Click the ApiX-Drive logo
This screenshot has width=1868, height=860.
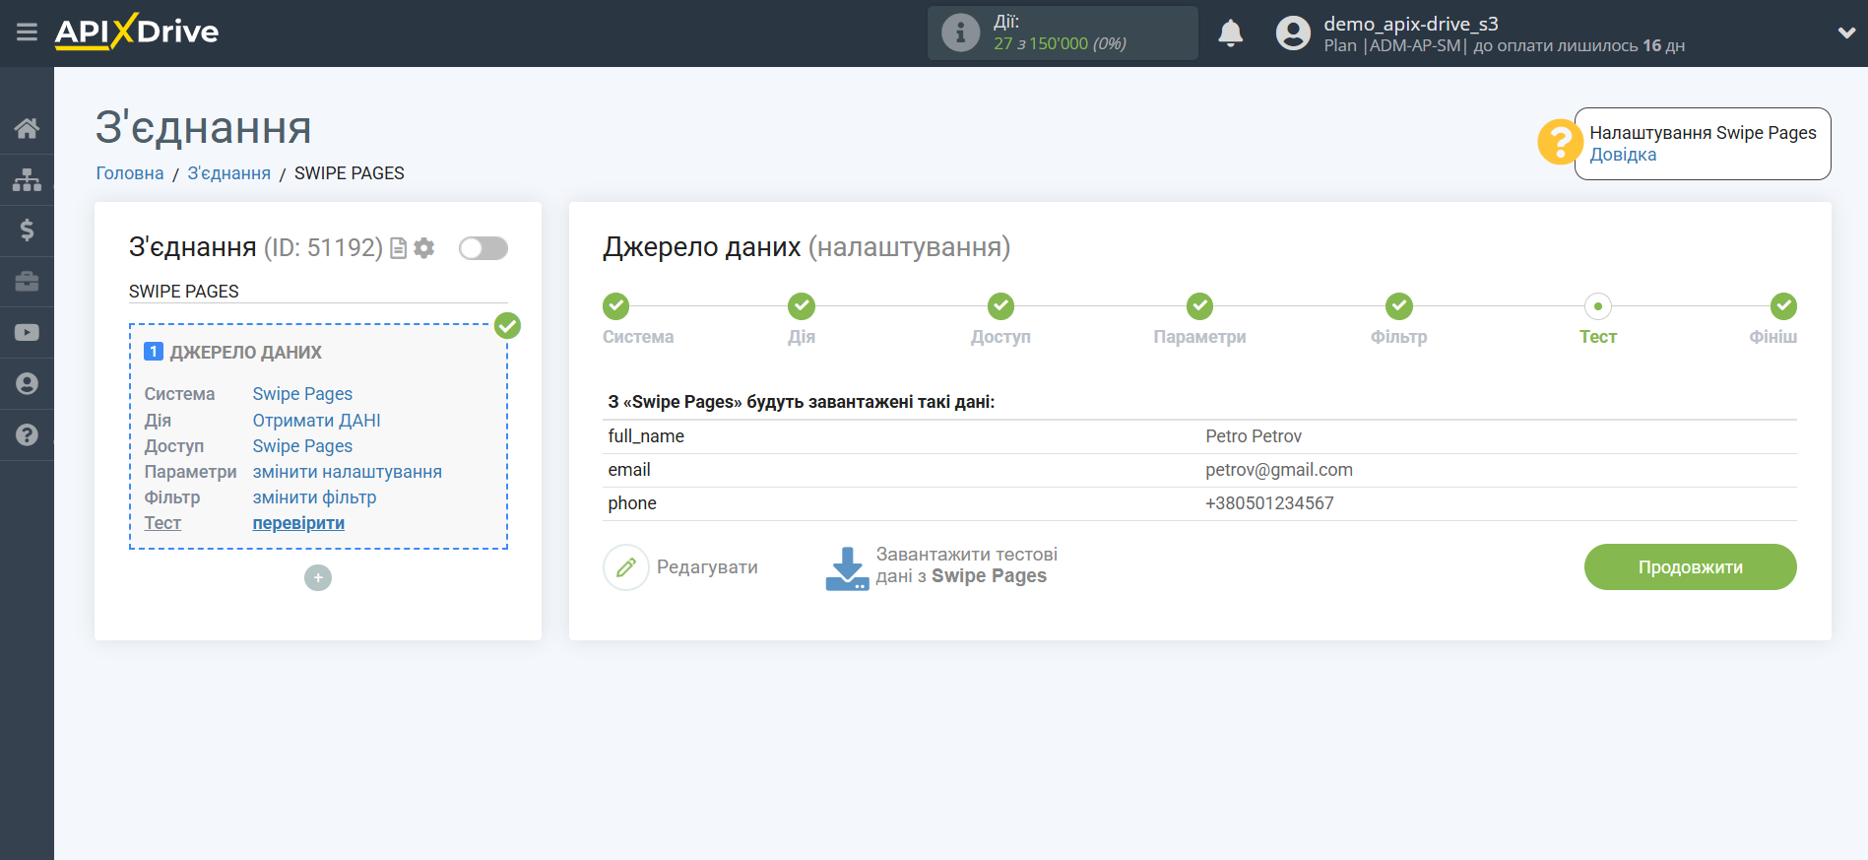(137, 32)
